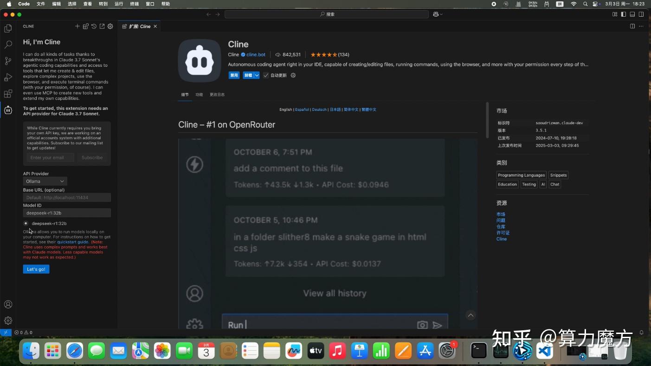Open Source Control from the activity bar
The width and height of the screenshot is (651, 366).
pyautogui.click(x=7, y=60)
